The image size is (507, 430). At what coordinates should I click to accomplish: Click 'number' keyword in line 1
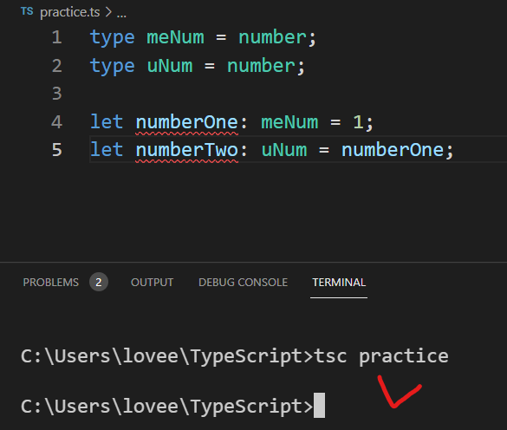click(273, 37)
